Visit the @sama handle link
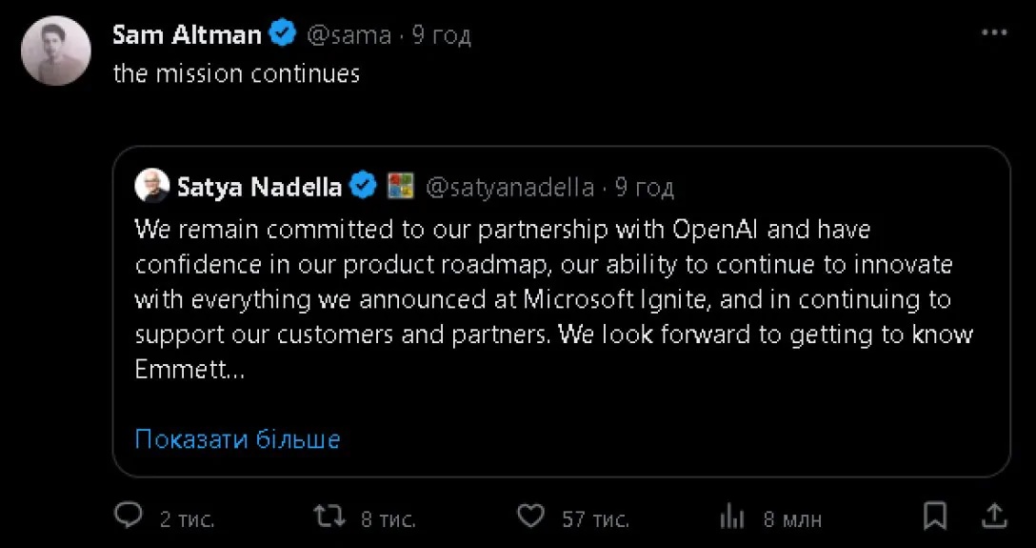 tap(349, 35)
